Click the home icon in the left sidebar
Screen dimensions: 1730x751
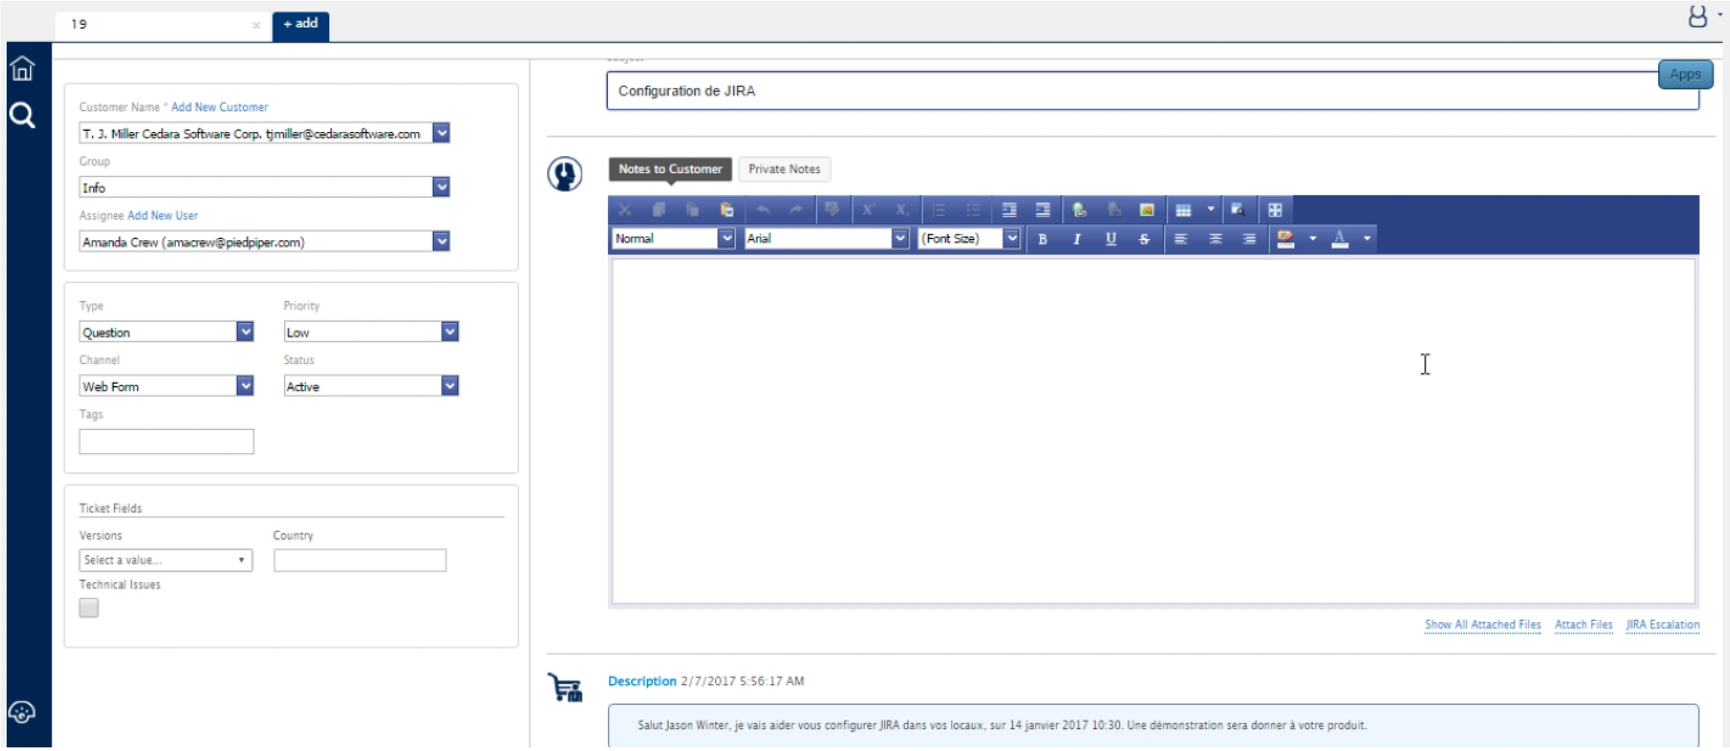(x=22, y=67)
